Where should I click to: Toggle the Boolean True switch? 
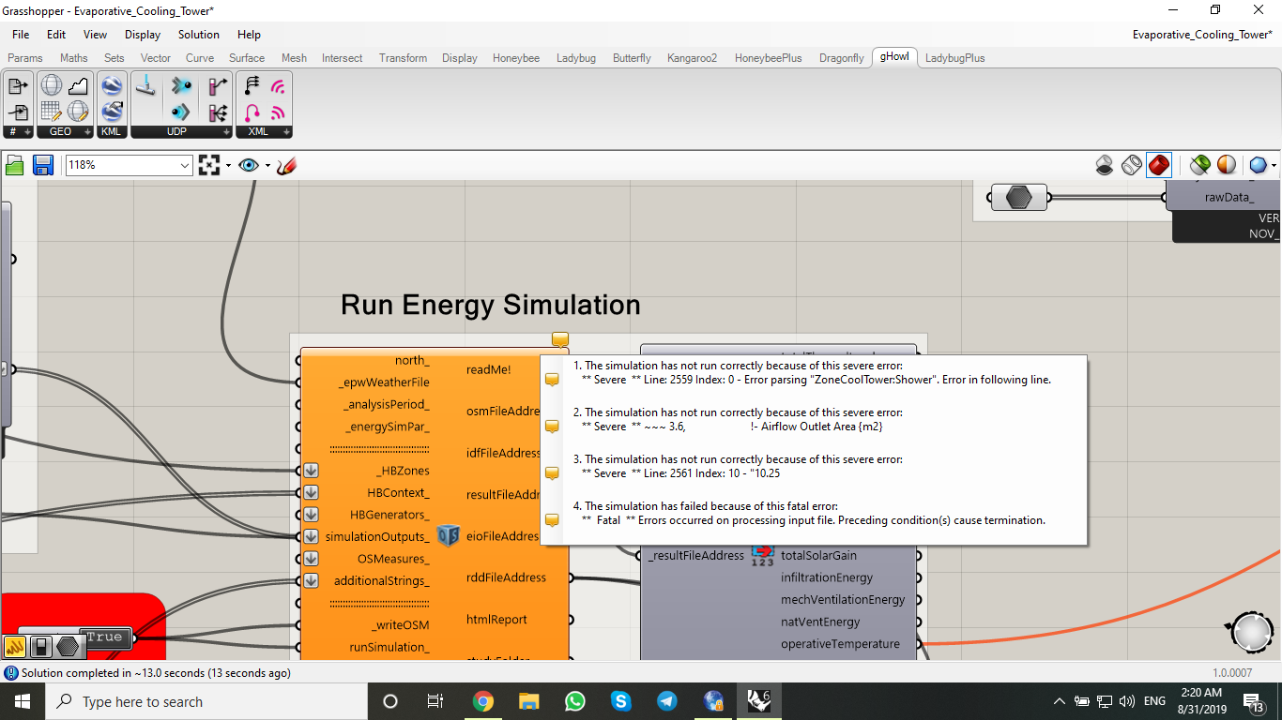pos(103,637)
